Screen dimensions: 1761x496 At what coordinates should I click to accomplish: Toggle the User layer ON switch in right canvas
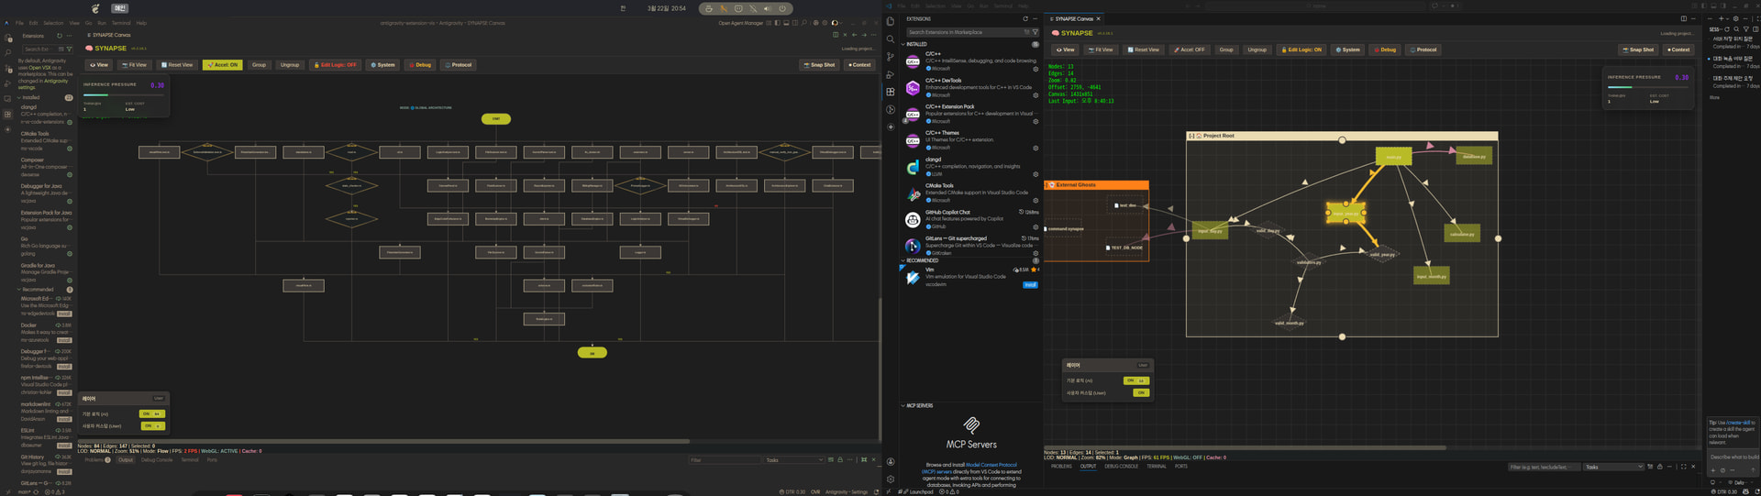1140,392
